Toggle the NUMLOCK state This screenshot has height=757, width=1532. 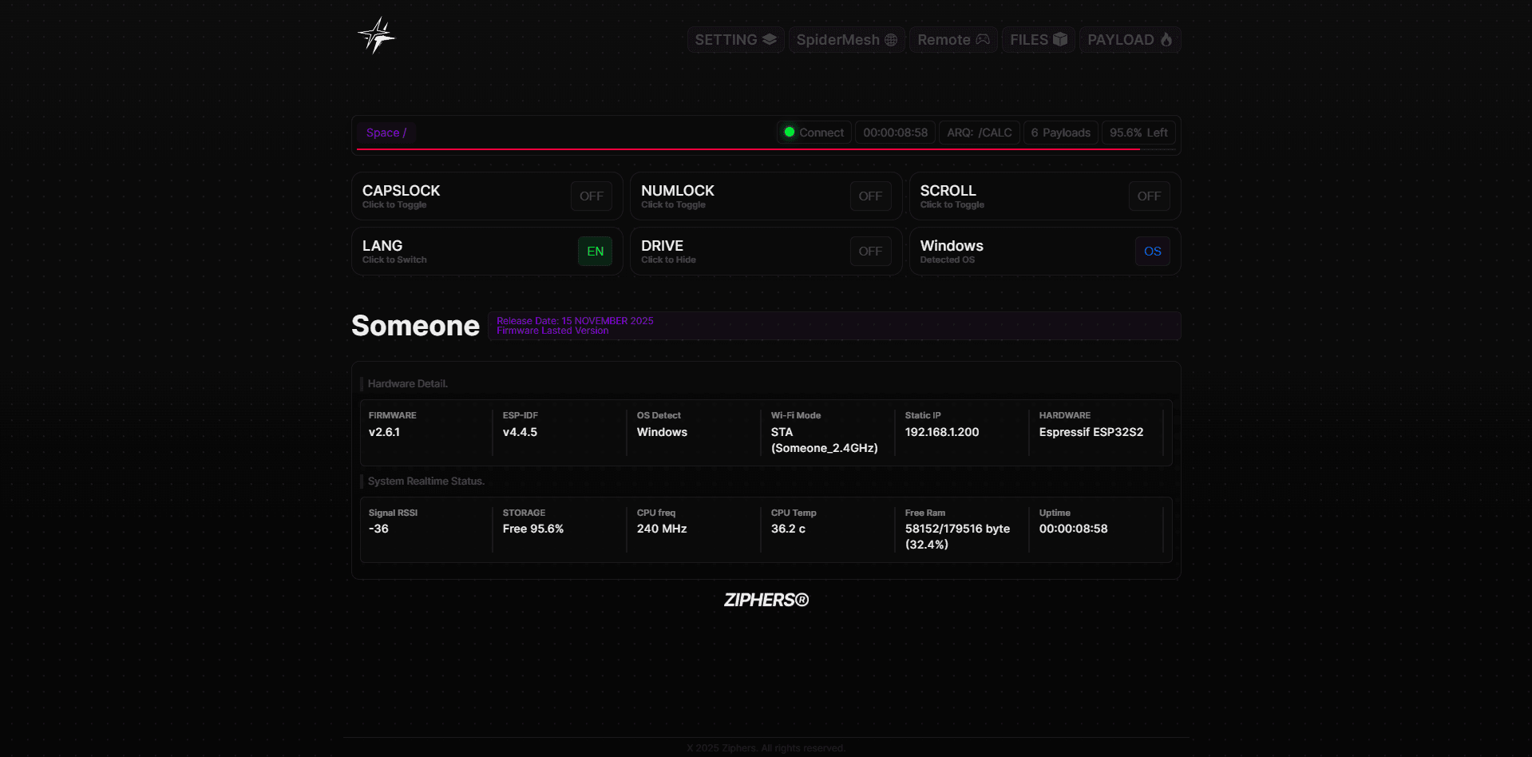[x=869, y=196]
